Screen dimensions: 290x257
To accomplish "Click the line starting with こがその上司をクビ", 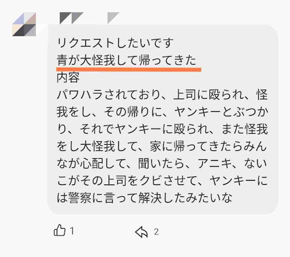I will pos(162,180).
